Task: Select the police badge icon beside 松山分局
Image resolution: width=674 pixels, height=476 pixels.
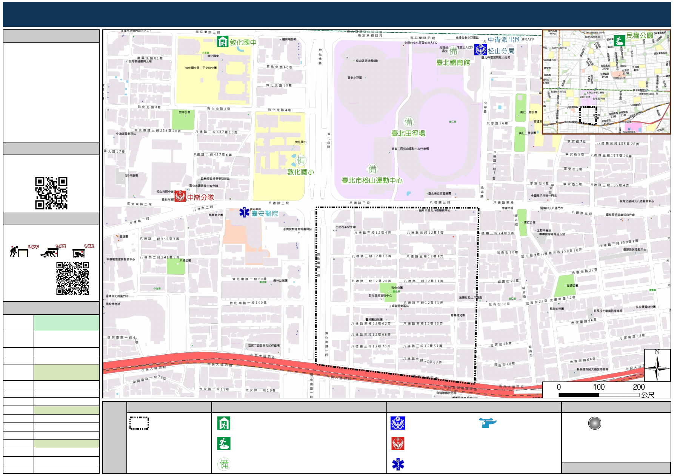Action: [480, 50]
